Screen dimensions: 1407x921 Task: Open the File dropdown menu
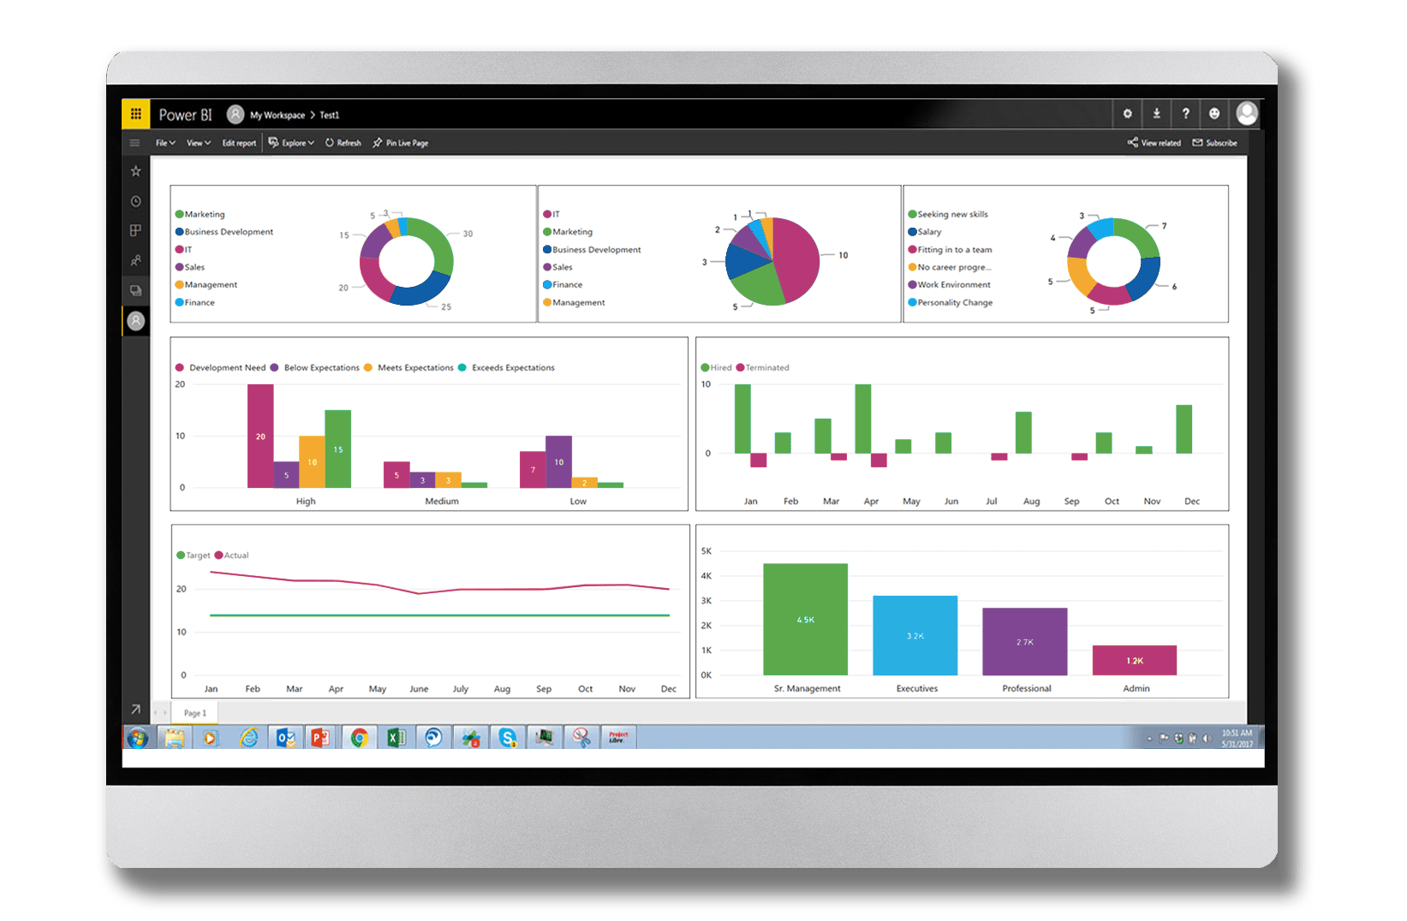click(165, 143)
